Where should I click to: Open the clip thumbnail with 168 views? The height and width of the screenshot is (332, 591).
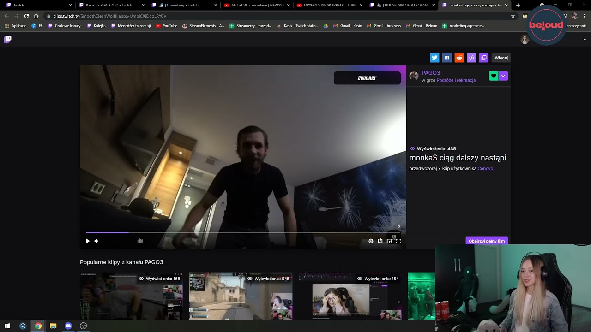point(131,296)
